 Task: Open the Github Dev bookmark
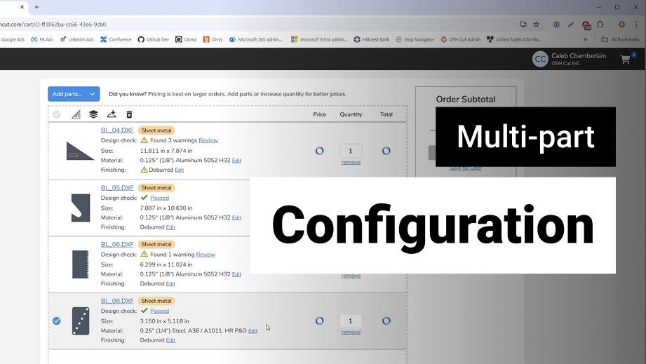point(154,39)
